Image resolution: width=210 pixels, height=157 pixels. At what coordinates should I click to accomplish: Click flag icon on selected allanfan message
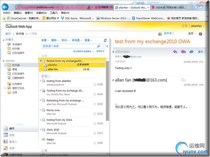102,65
